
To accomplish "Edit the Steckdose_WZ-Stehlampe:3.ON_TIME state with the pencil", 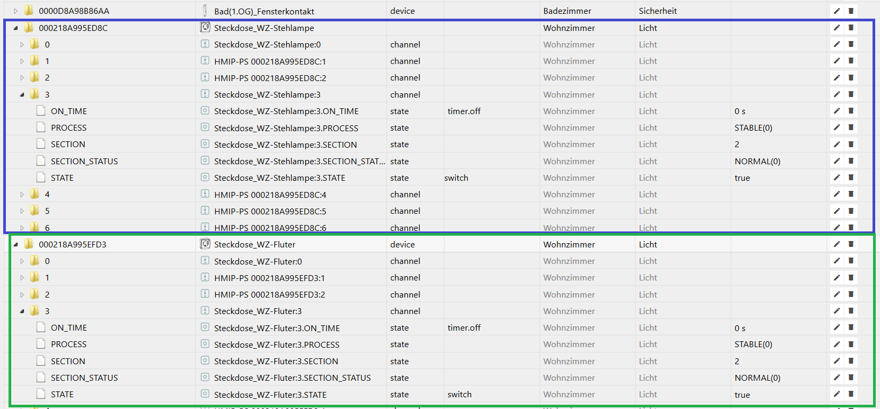I will [837, 111].
